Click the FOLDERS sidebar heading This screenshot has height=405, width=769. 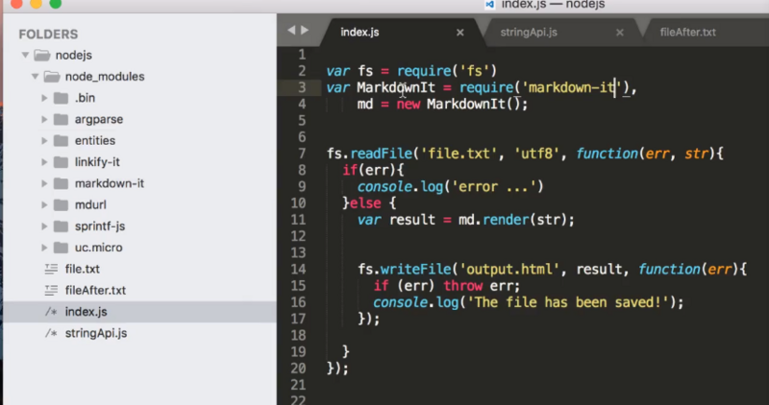pos(48,35)
